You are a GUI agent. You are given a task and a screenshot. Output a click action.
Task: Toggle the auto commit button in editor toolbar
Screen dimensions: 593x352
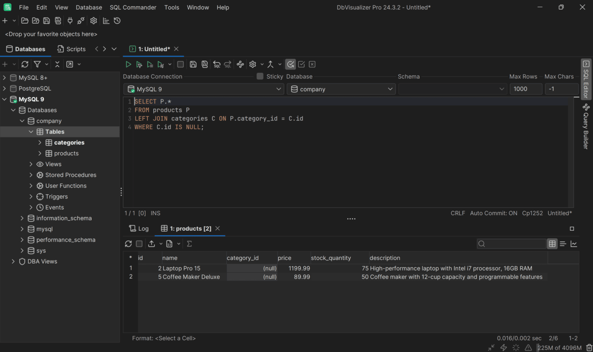tap(291, 64)
